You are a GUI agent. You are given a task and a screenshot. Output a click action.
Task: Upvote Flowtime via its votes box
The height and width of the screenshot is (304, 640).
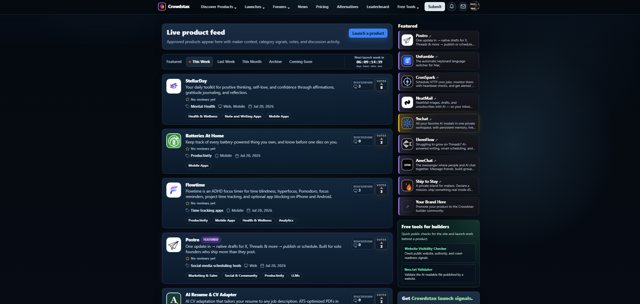[x=381, y=189]
